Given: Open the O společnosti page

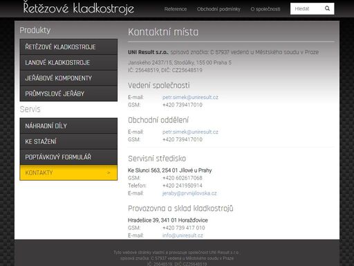Looking at the screenshot, I should coord(265,9).
